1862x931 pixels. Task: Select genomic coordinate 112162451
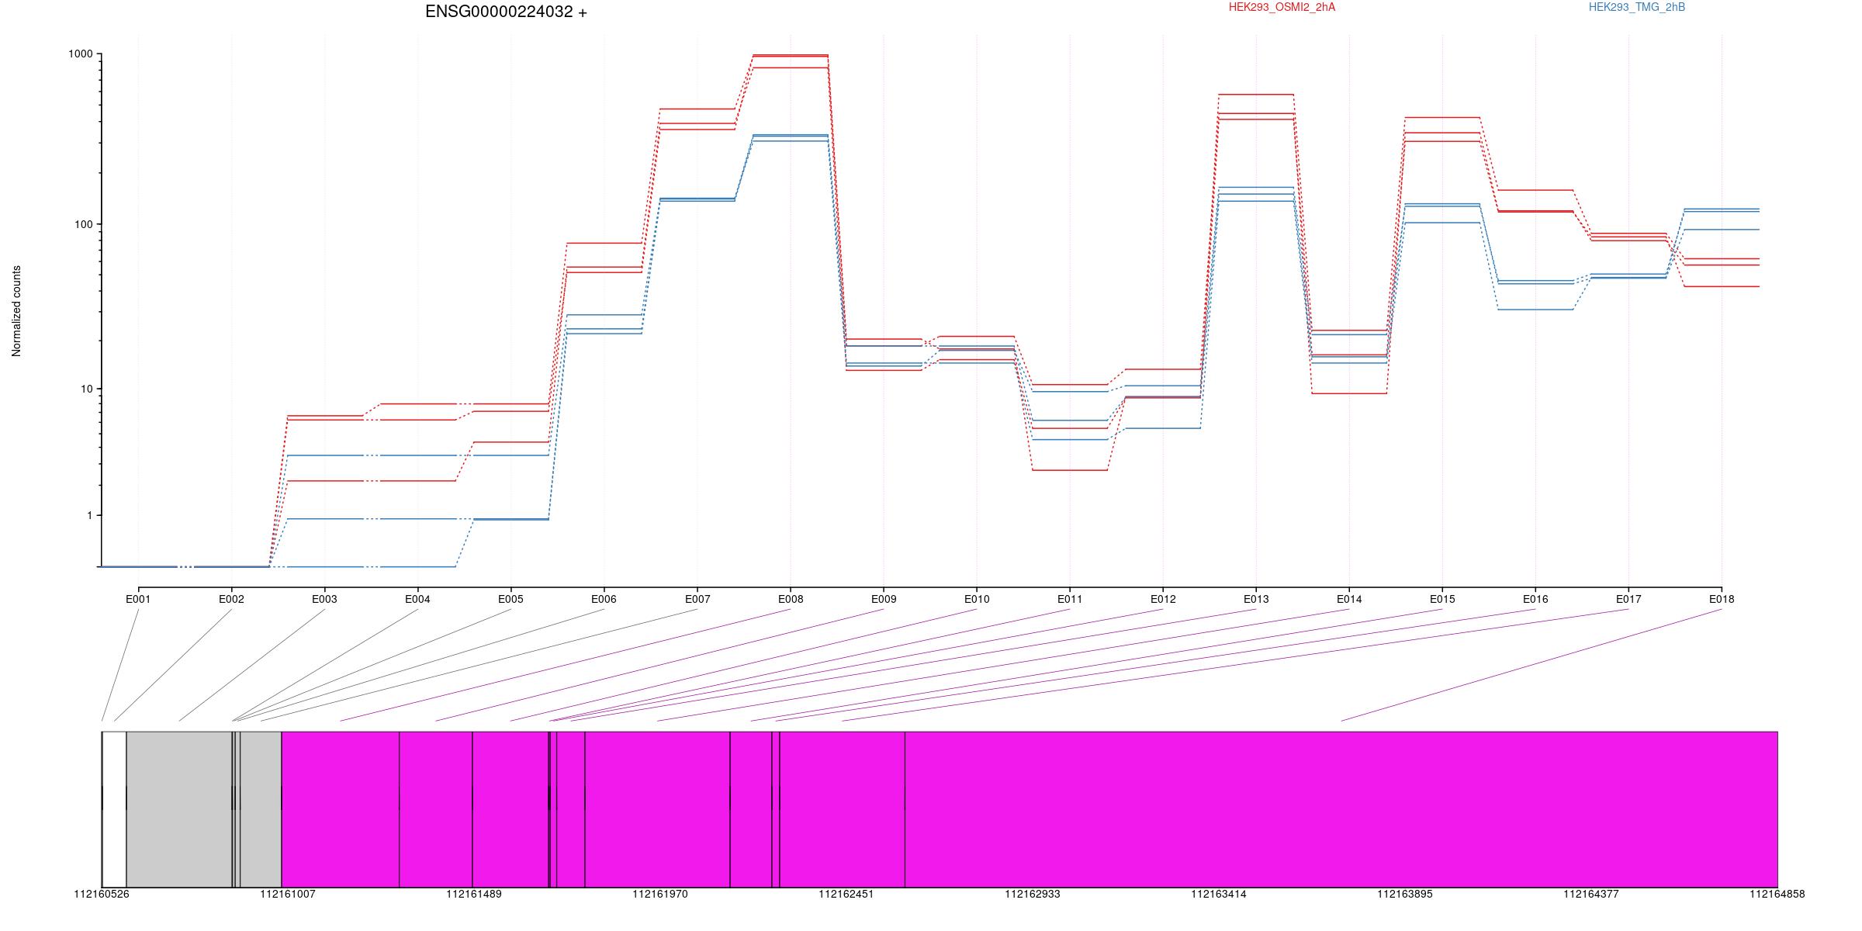click(846, 894)
